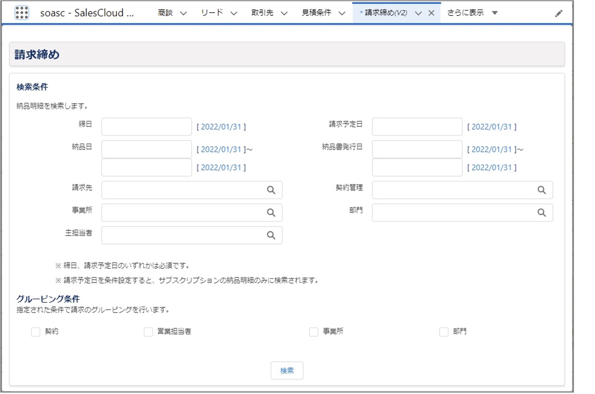Screen dimensions: 595x394
Task: Focus the 請求予定日 date input field
Action: coord(417,127)
